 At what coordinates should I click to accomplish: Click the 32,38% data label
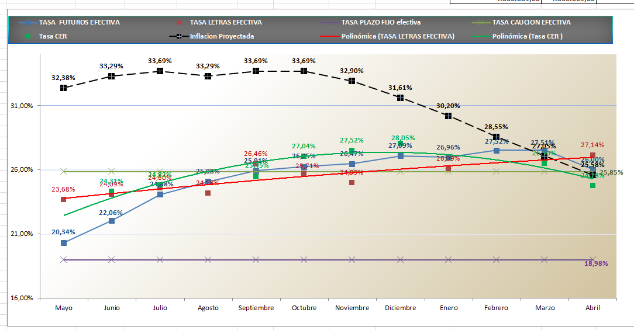pos(63,78)
